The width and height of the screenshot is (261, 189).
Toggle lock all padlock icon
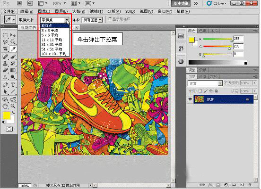[x=216, y=91]
